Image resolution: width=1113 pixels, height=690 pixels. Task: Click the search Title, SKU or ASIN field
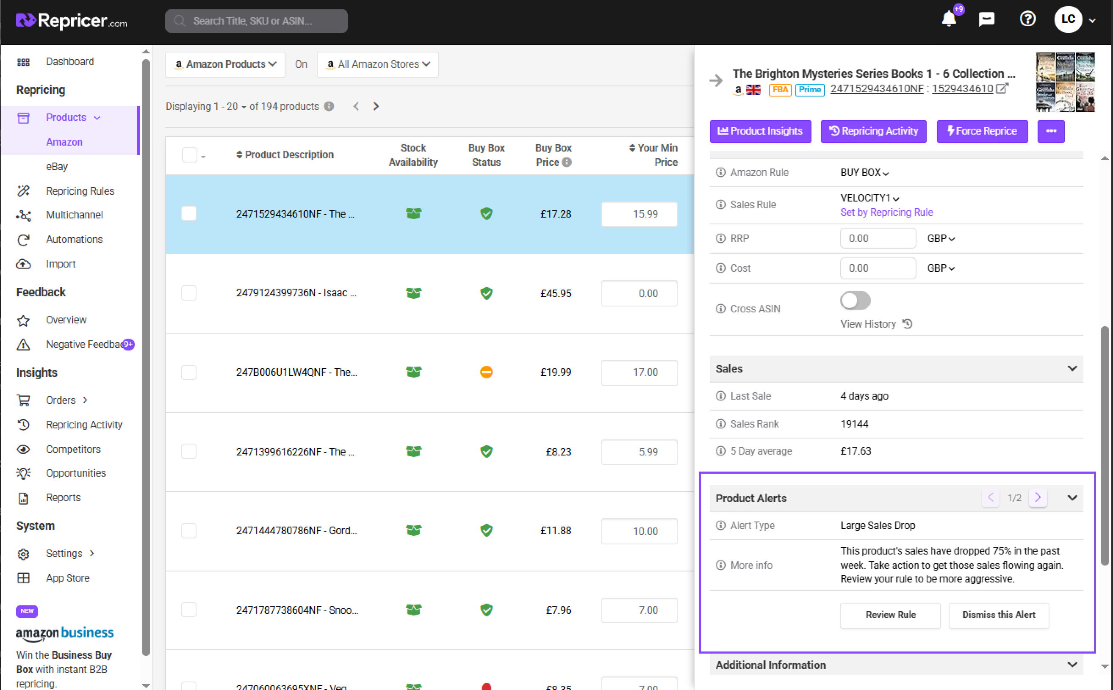tap(256, 21)
